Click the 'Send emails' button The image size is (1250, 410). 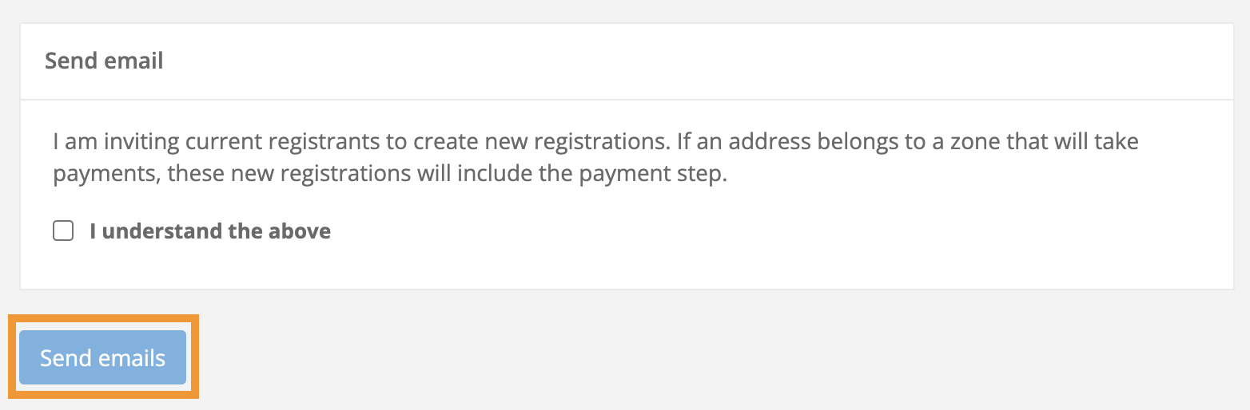pyautogui.click(x=102, y=358)
